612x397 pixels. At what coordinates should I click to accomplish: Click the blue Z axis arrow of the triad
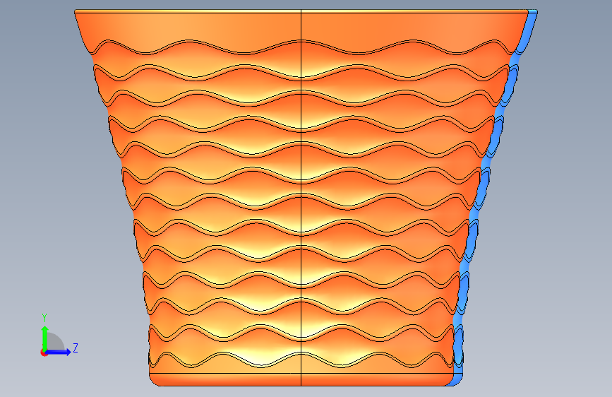59,352
